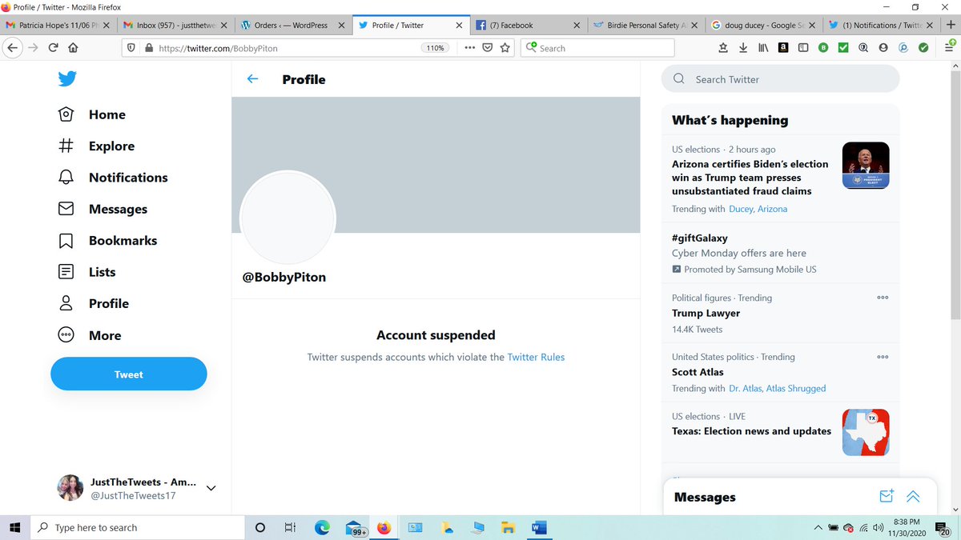The width and height of the screenshot is (961, 540).
Task: Open the Firefox hamburger menu
Action: click(950, 48)
